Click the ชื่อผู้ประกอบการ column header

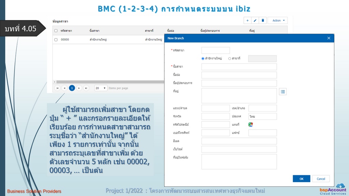[210, 31]
